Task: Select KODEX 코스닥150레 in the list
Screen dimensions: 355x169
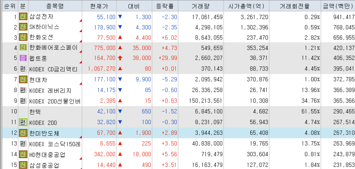Action: 55,144
